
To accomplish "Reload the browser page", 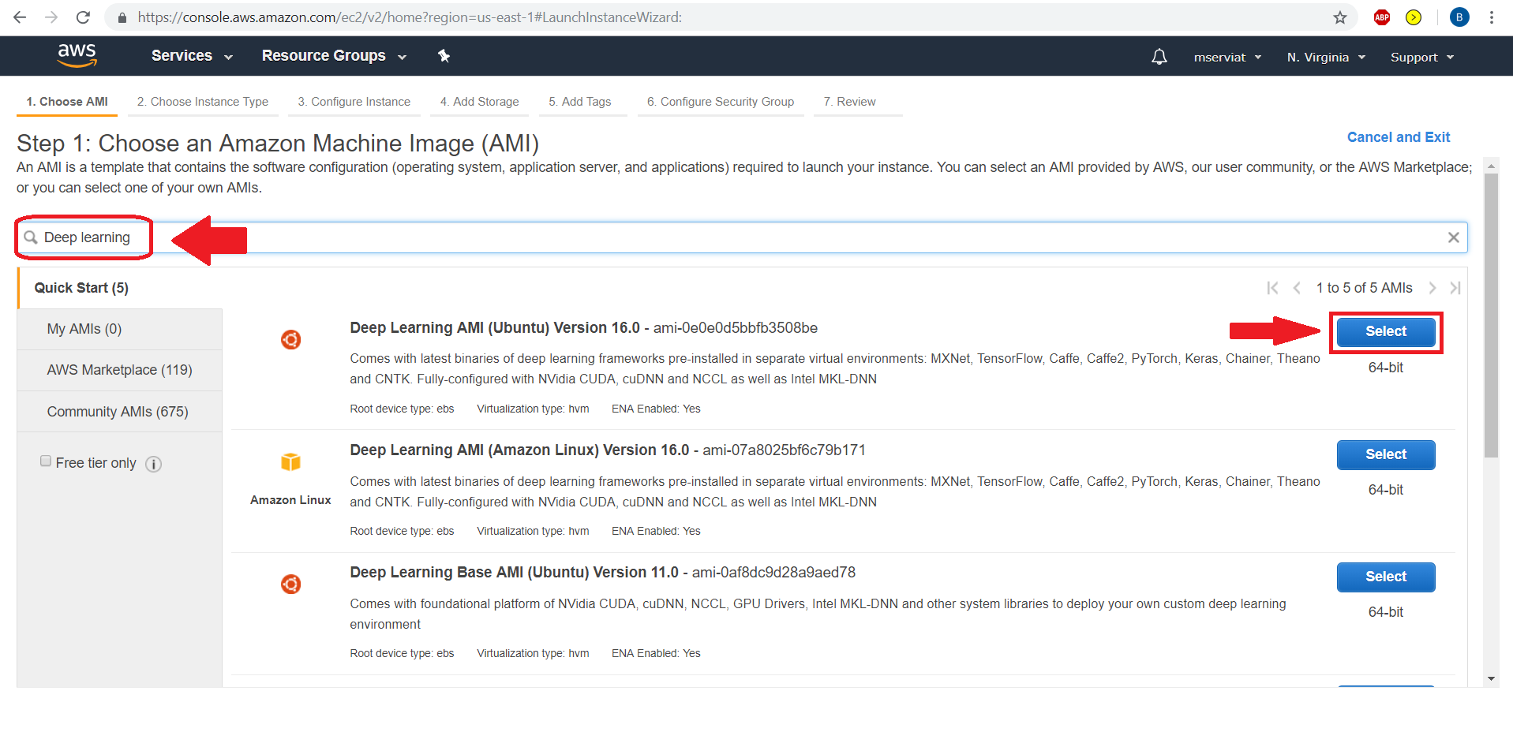I will click(83, 17).
